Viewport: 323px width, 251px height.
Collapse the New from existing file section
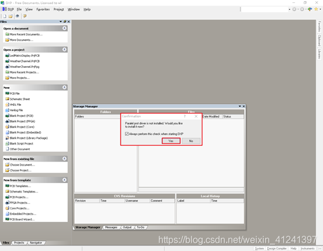pyautogui.click(x=64, y=159)
